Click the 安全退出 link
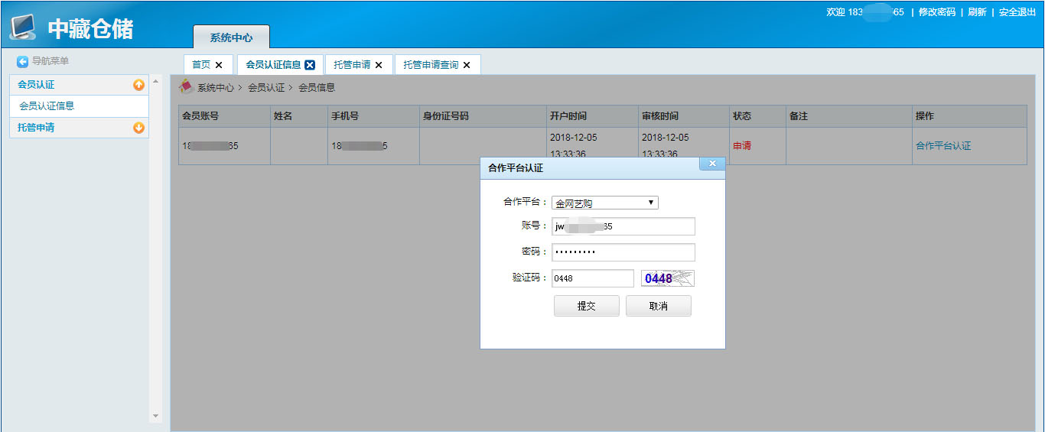Image resolution: width=1045 pixels, height=432 pixels. (1017, 12)
